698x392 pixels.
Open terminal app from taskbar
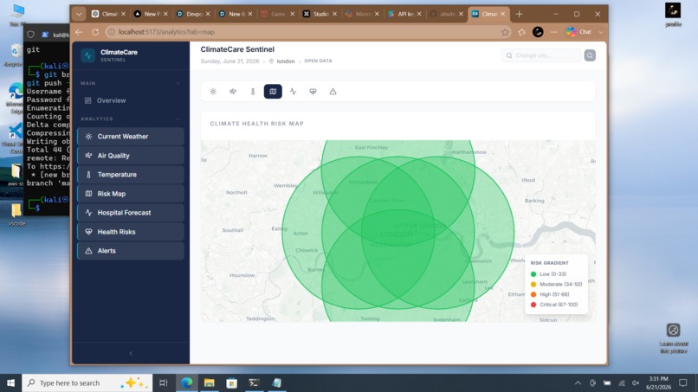click(255, 382)
